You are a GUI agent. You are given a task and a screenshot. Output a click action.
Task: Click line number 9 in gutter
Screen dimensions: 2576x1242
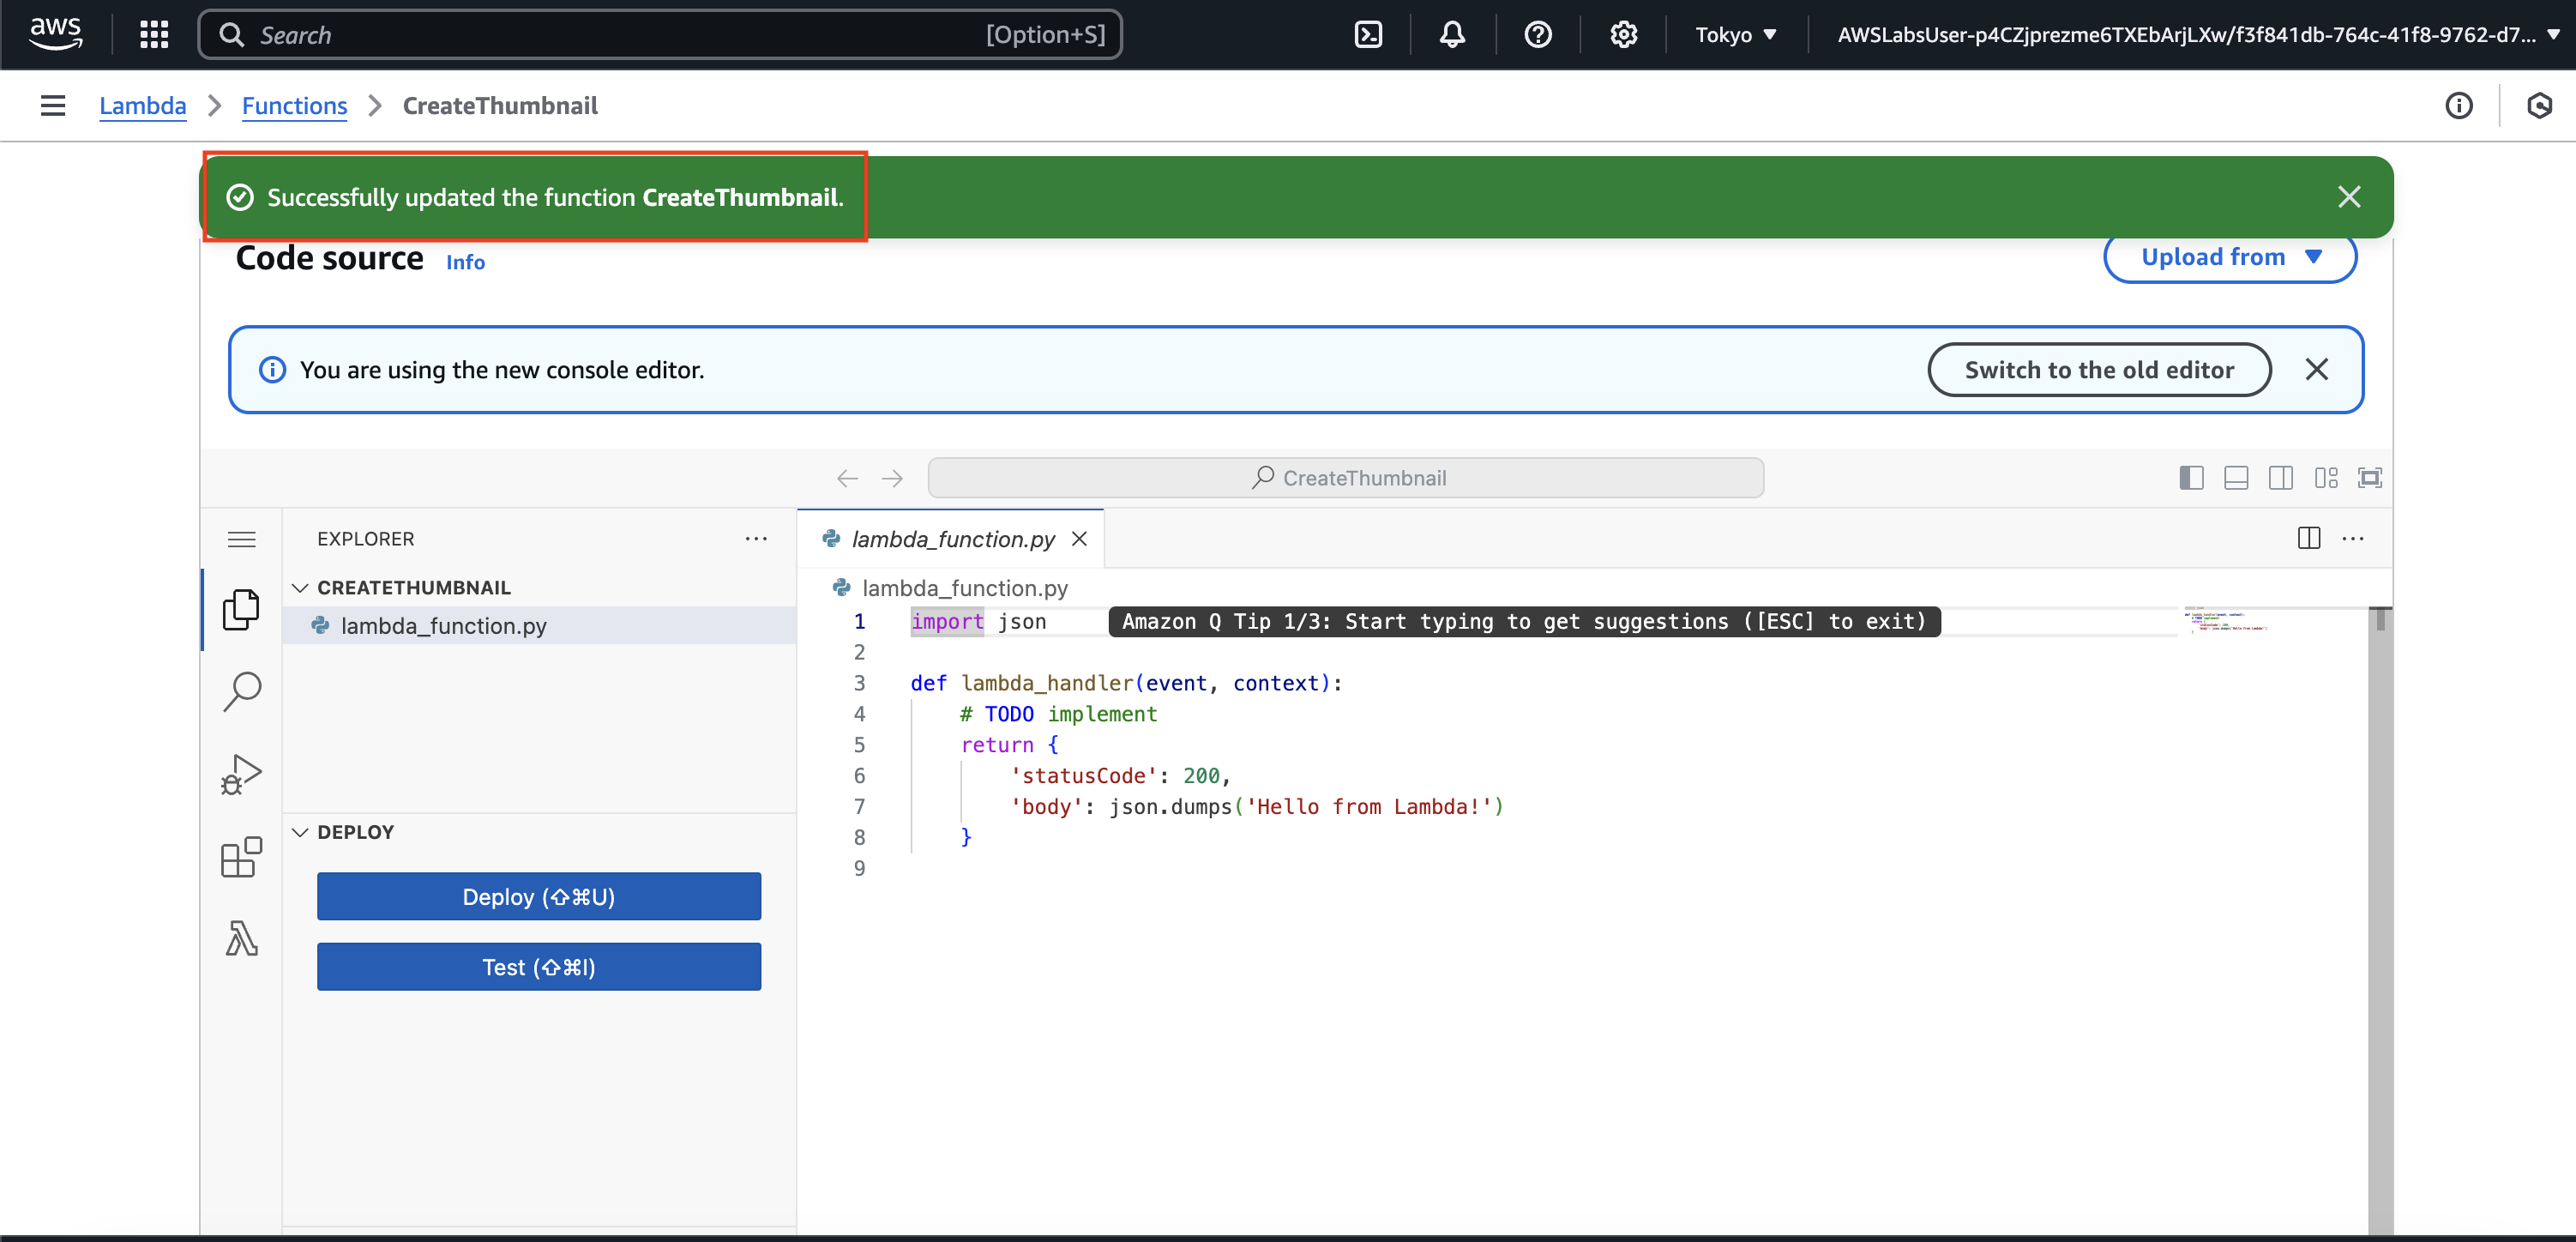(859, 869)
